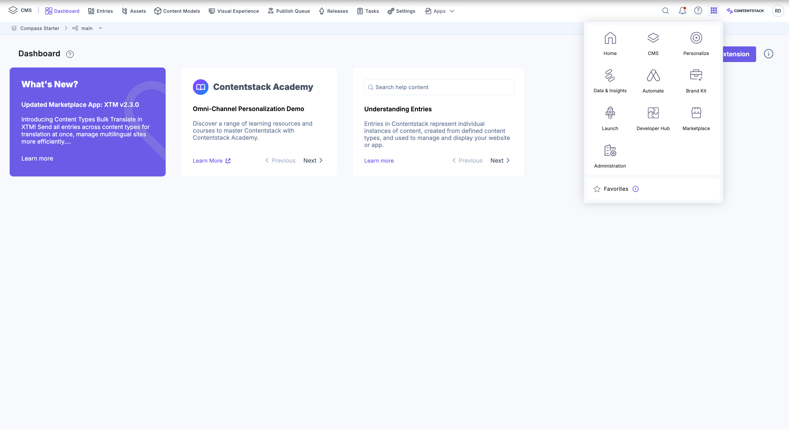
Task: Click the partially hidden extension button
Action: click(739, 54)
